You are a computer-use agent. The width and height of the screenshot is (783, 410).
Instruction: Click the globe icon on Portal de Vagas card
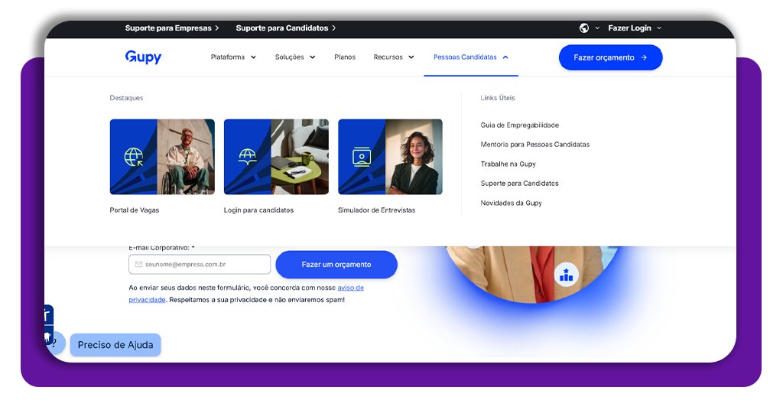[133, 157]
